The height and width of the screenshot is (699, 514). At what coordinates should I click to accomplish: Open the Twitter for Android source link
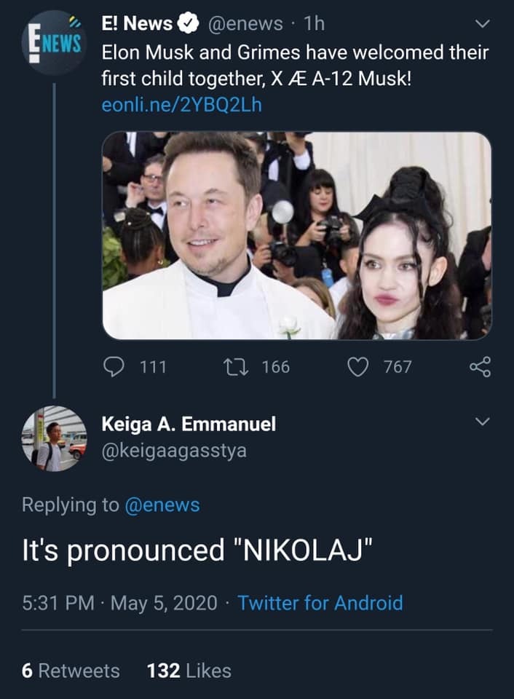[320, 603]
